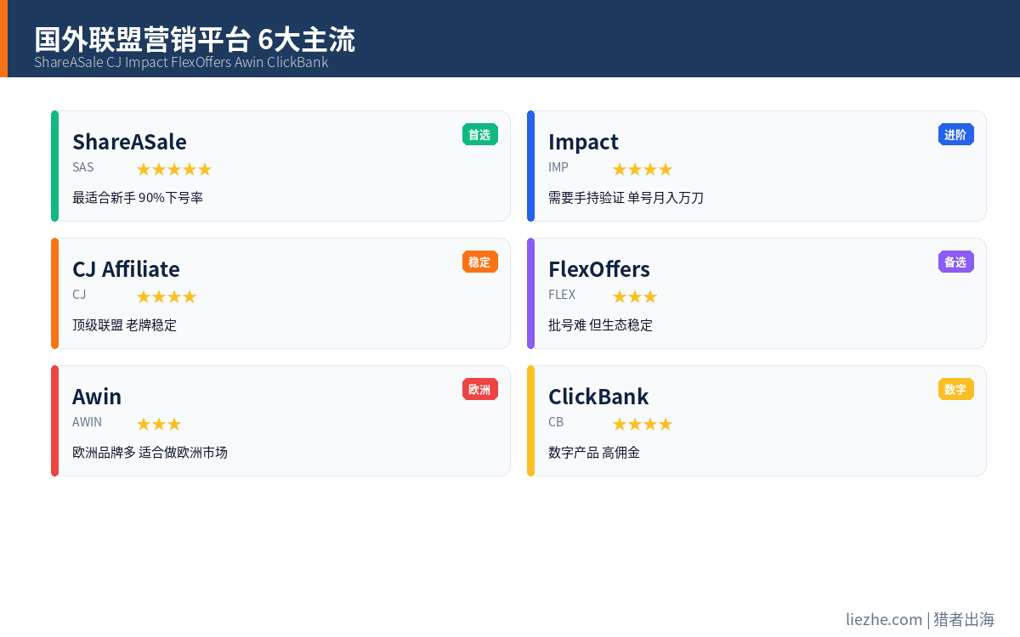Select the text 批号难 但生态稳定
Image resolution: width=1020 pixels, height=637 pixels.
(x=600, y=325)
